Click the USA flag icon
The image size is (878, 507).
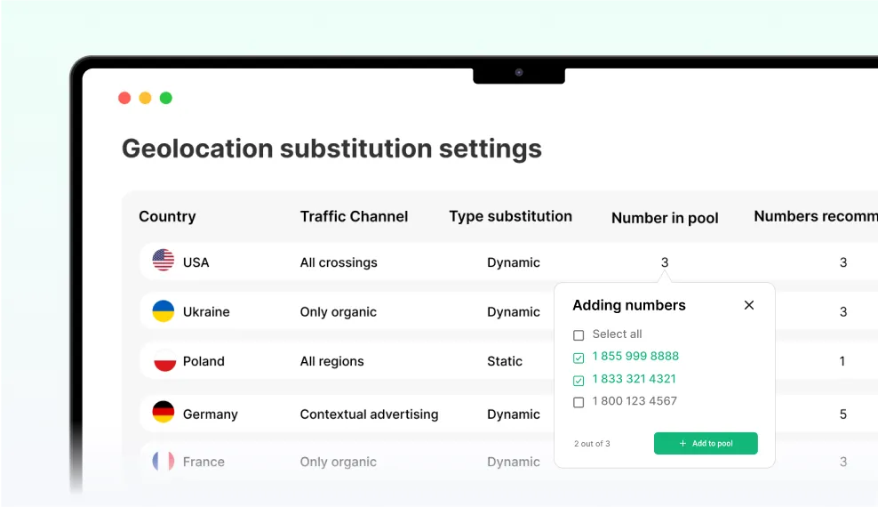pos(164,261)
